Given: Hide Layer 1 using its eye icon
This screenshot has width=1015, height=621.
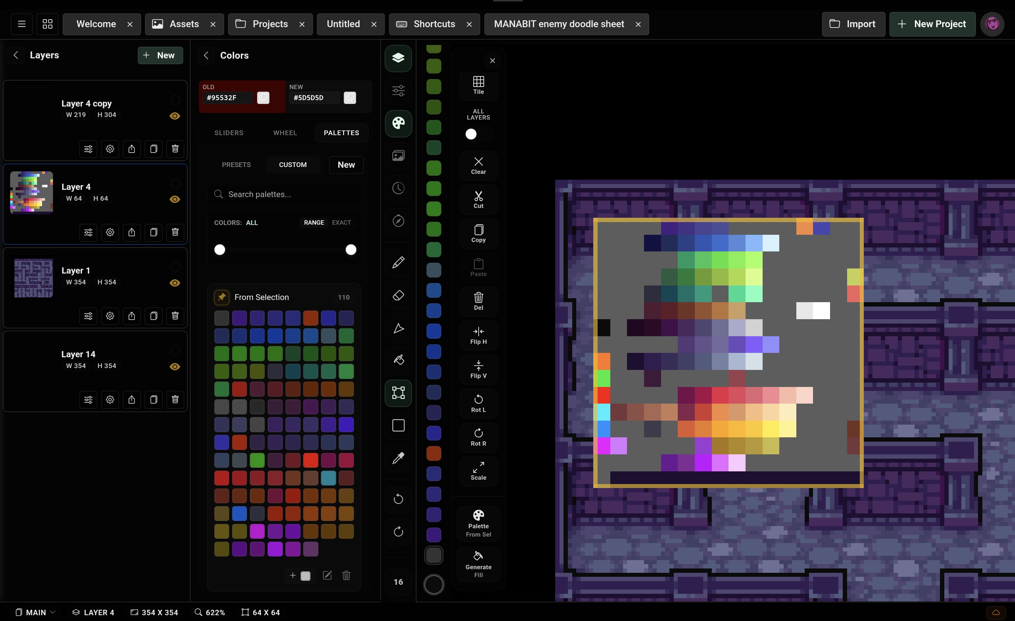Looking at the screenshot, I should click(x=175, y=283).
